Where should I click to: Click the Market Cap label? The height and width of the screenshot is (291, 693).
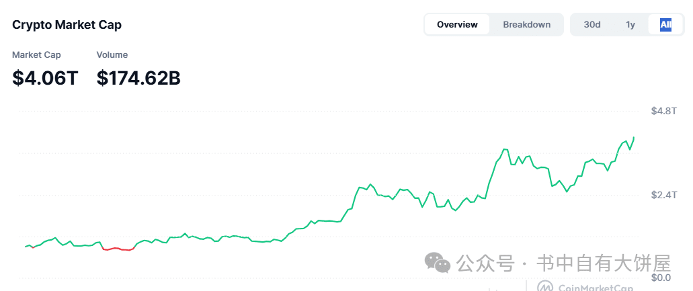36,54
